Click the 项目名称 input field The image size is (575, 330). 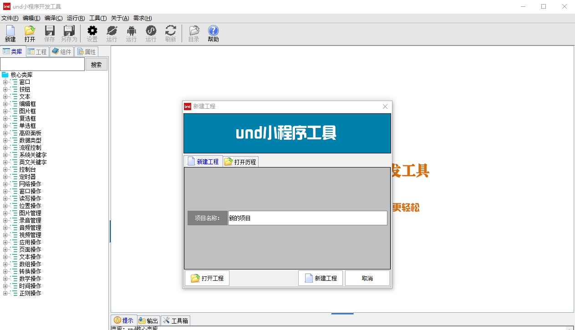tap(307, 218)
